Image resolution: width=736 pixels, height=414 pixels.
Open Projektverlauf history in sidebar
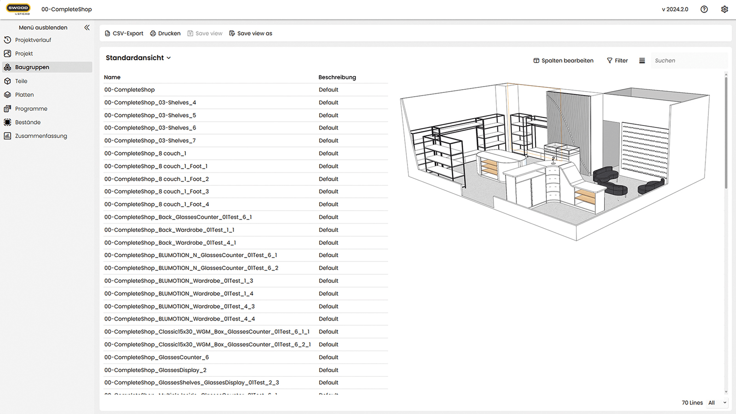pyautogui.click(x=33, y=40)
